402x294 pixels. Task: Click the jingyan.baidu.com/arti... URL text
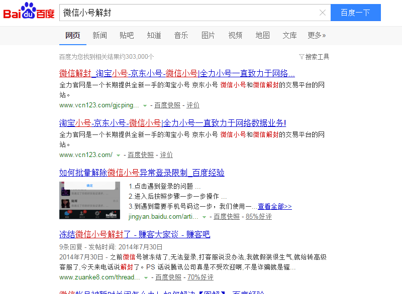click(x=163, y=216)
